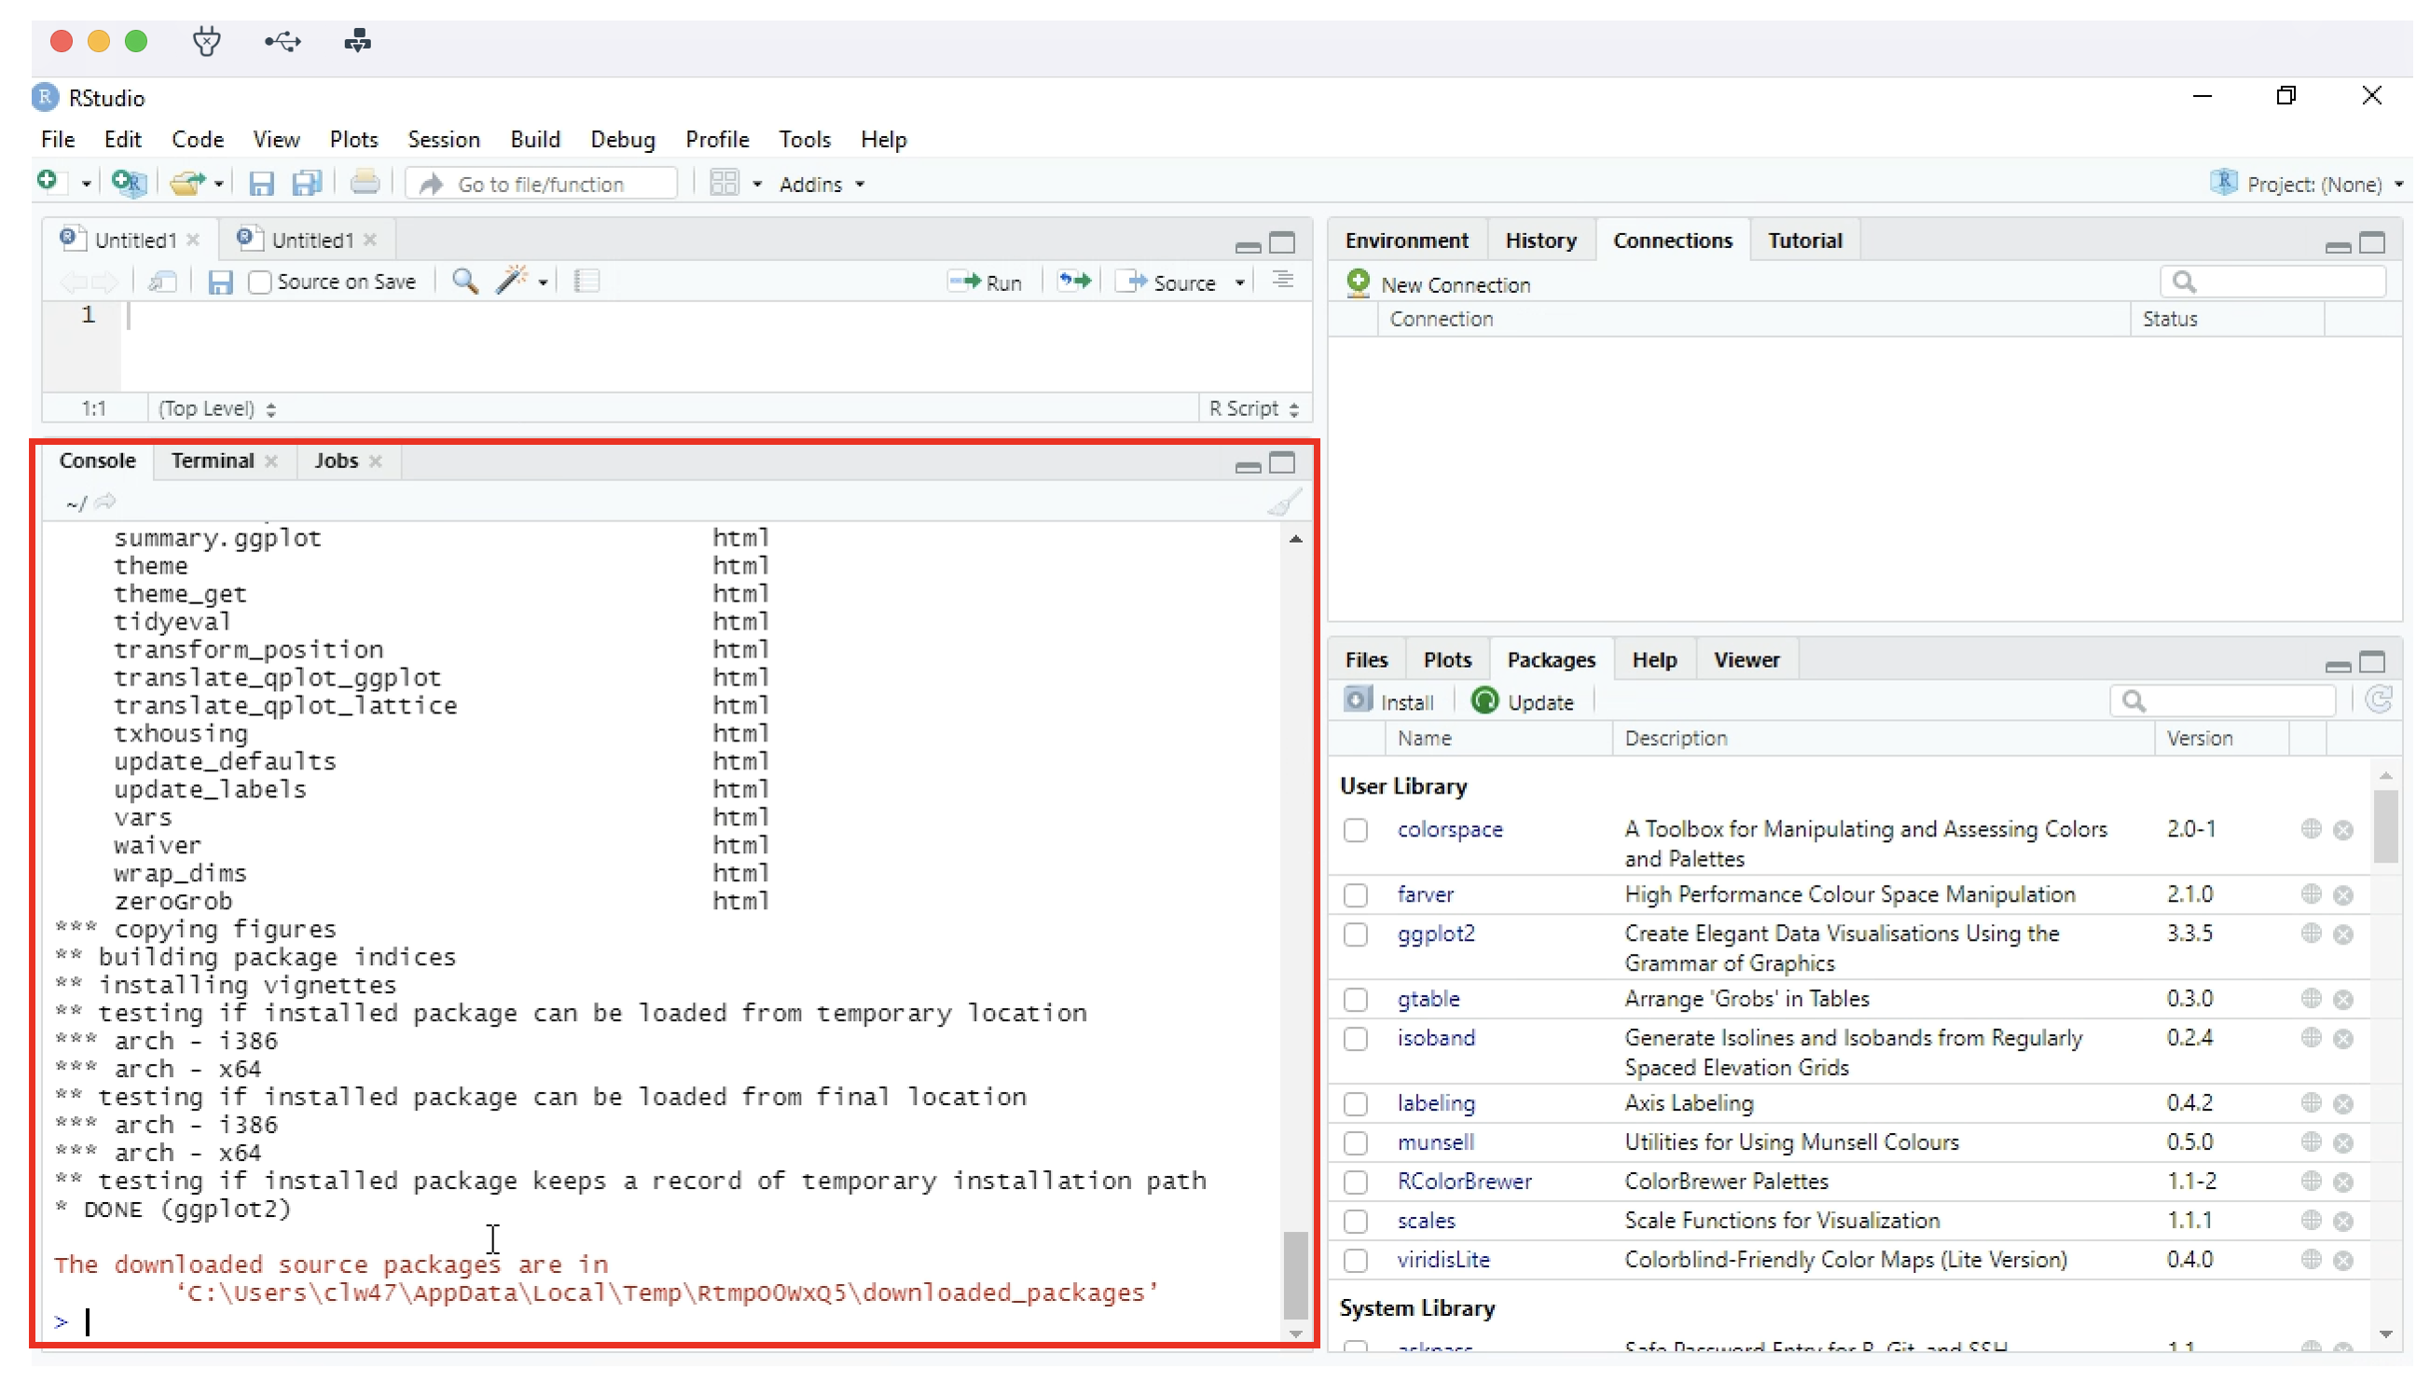Check the colorspace package checkbox

1354,830
